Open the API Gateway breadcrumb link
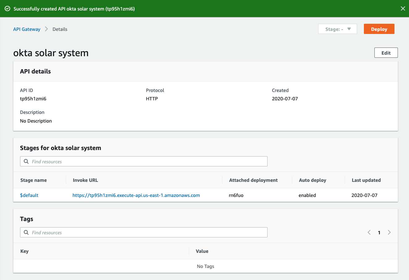Viewport: 409px width, 280px height. click(x=27, y=29)
